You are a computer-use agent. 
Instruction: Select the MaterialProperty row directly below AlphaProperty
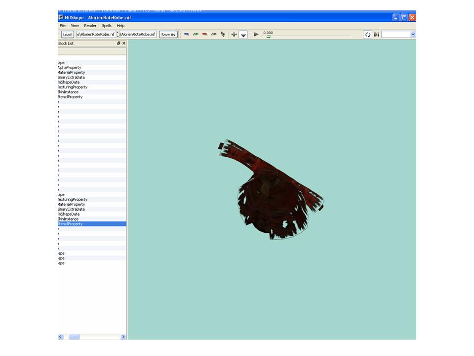[x=92, y=72]
